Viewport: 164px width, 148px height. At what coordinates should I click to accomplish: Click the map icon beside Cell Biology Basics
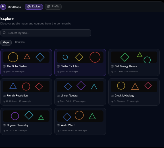(112, 66)
